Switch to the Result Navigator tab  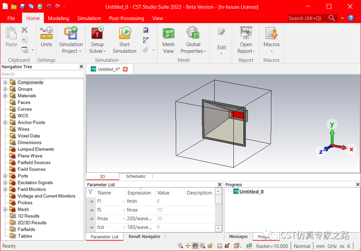144,237
